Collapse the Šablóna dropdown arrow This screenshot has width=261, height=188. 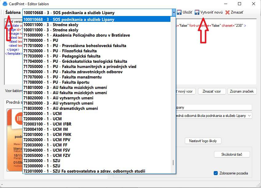click(174, 13)
